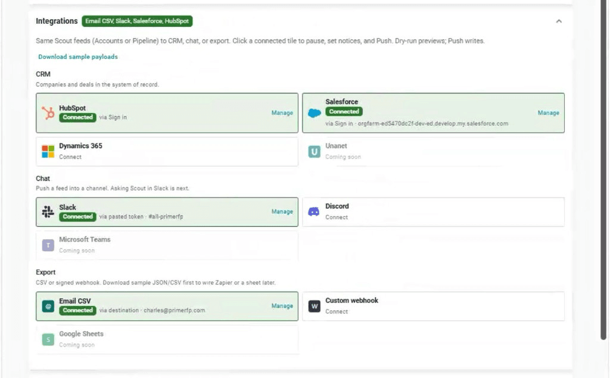Click the Integrations heading
This screenshot has width=610, height=378.
click(x=57, y=21)
